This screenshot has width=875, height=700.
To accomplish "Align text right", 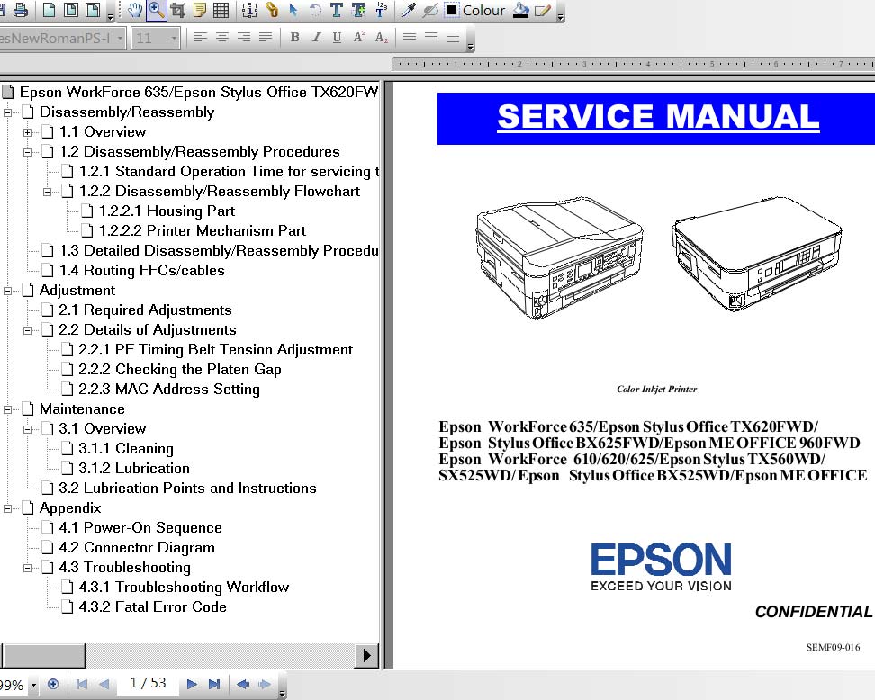I will [244, 38].
